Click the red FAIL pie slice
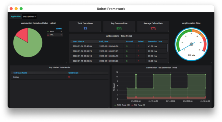 tap(23, 34)
